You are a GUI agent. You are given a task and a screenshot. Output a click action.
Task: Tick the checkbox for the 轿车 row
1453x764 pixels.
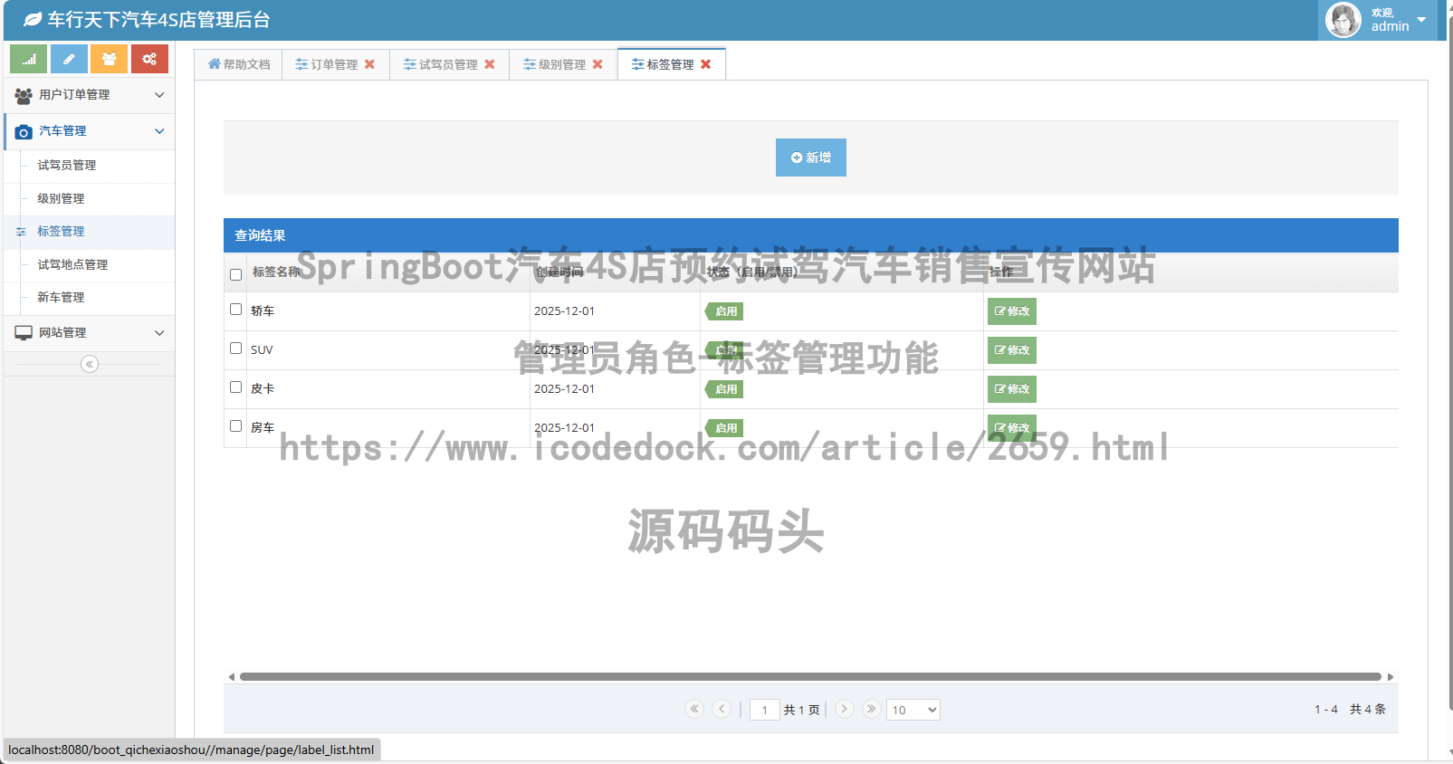[x=235, y=310]
